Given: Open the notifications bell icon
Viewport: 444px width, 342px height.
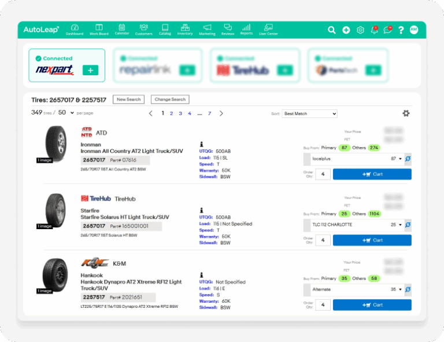Looking at the screenshot, I should pyautogui.click(x=375, y=30).
